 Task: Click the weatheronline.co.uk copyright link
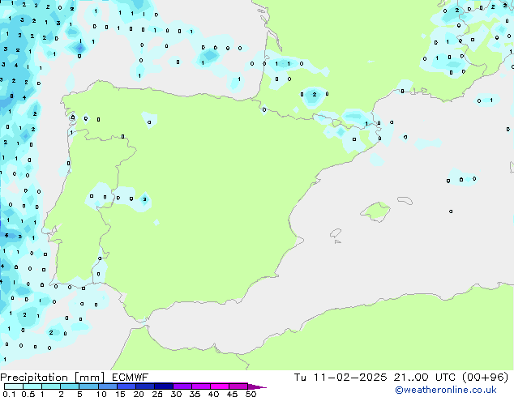(446, 390)
